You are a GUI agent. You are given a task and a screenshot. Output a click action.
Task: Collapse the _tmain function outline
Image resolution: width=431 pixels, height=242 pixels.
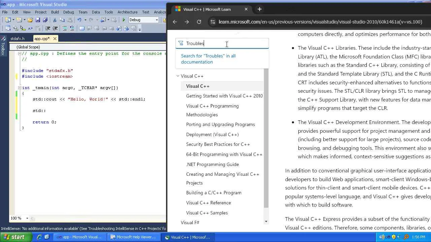[19, 88]
